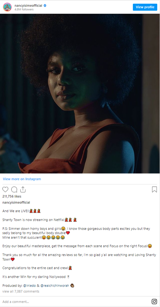
Task: Share the post using the share icon
Action: coord(23,189)
